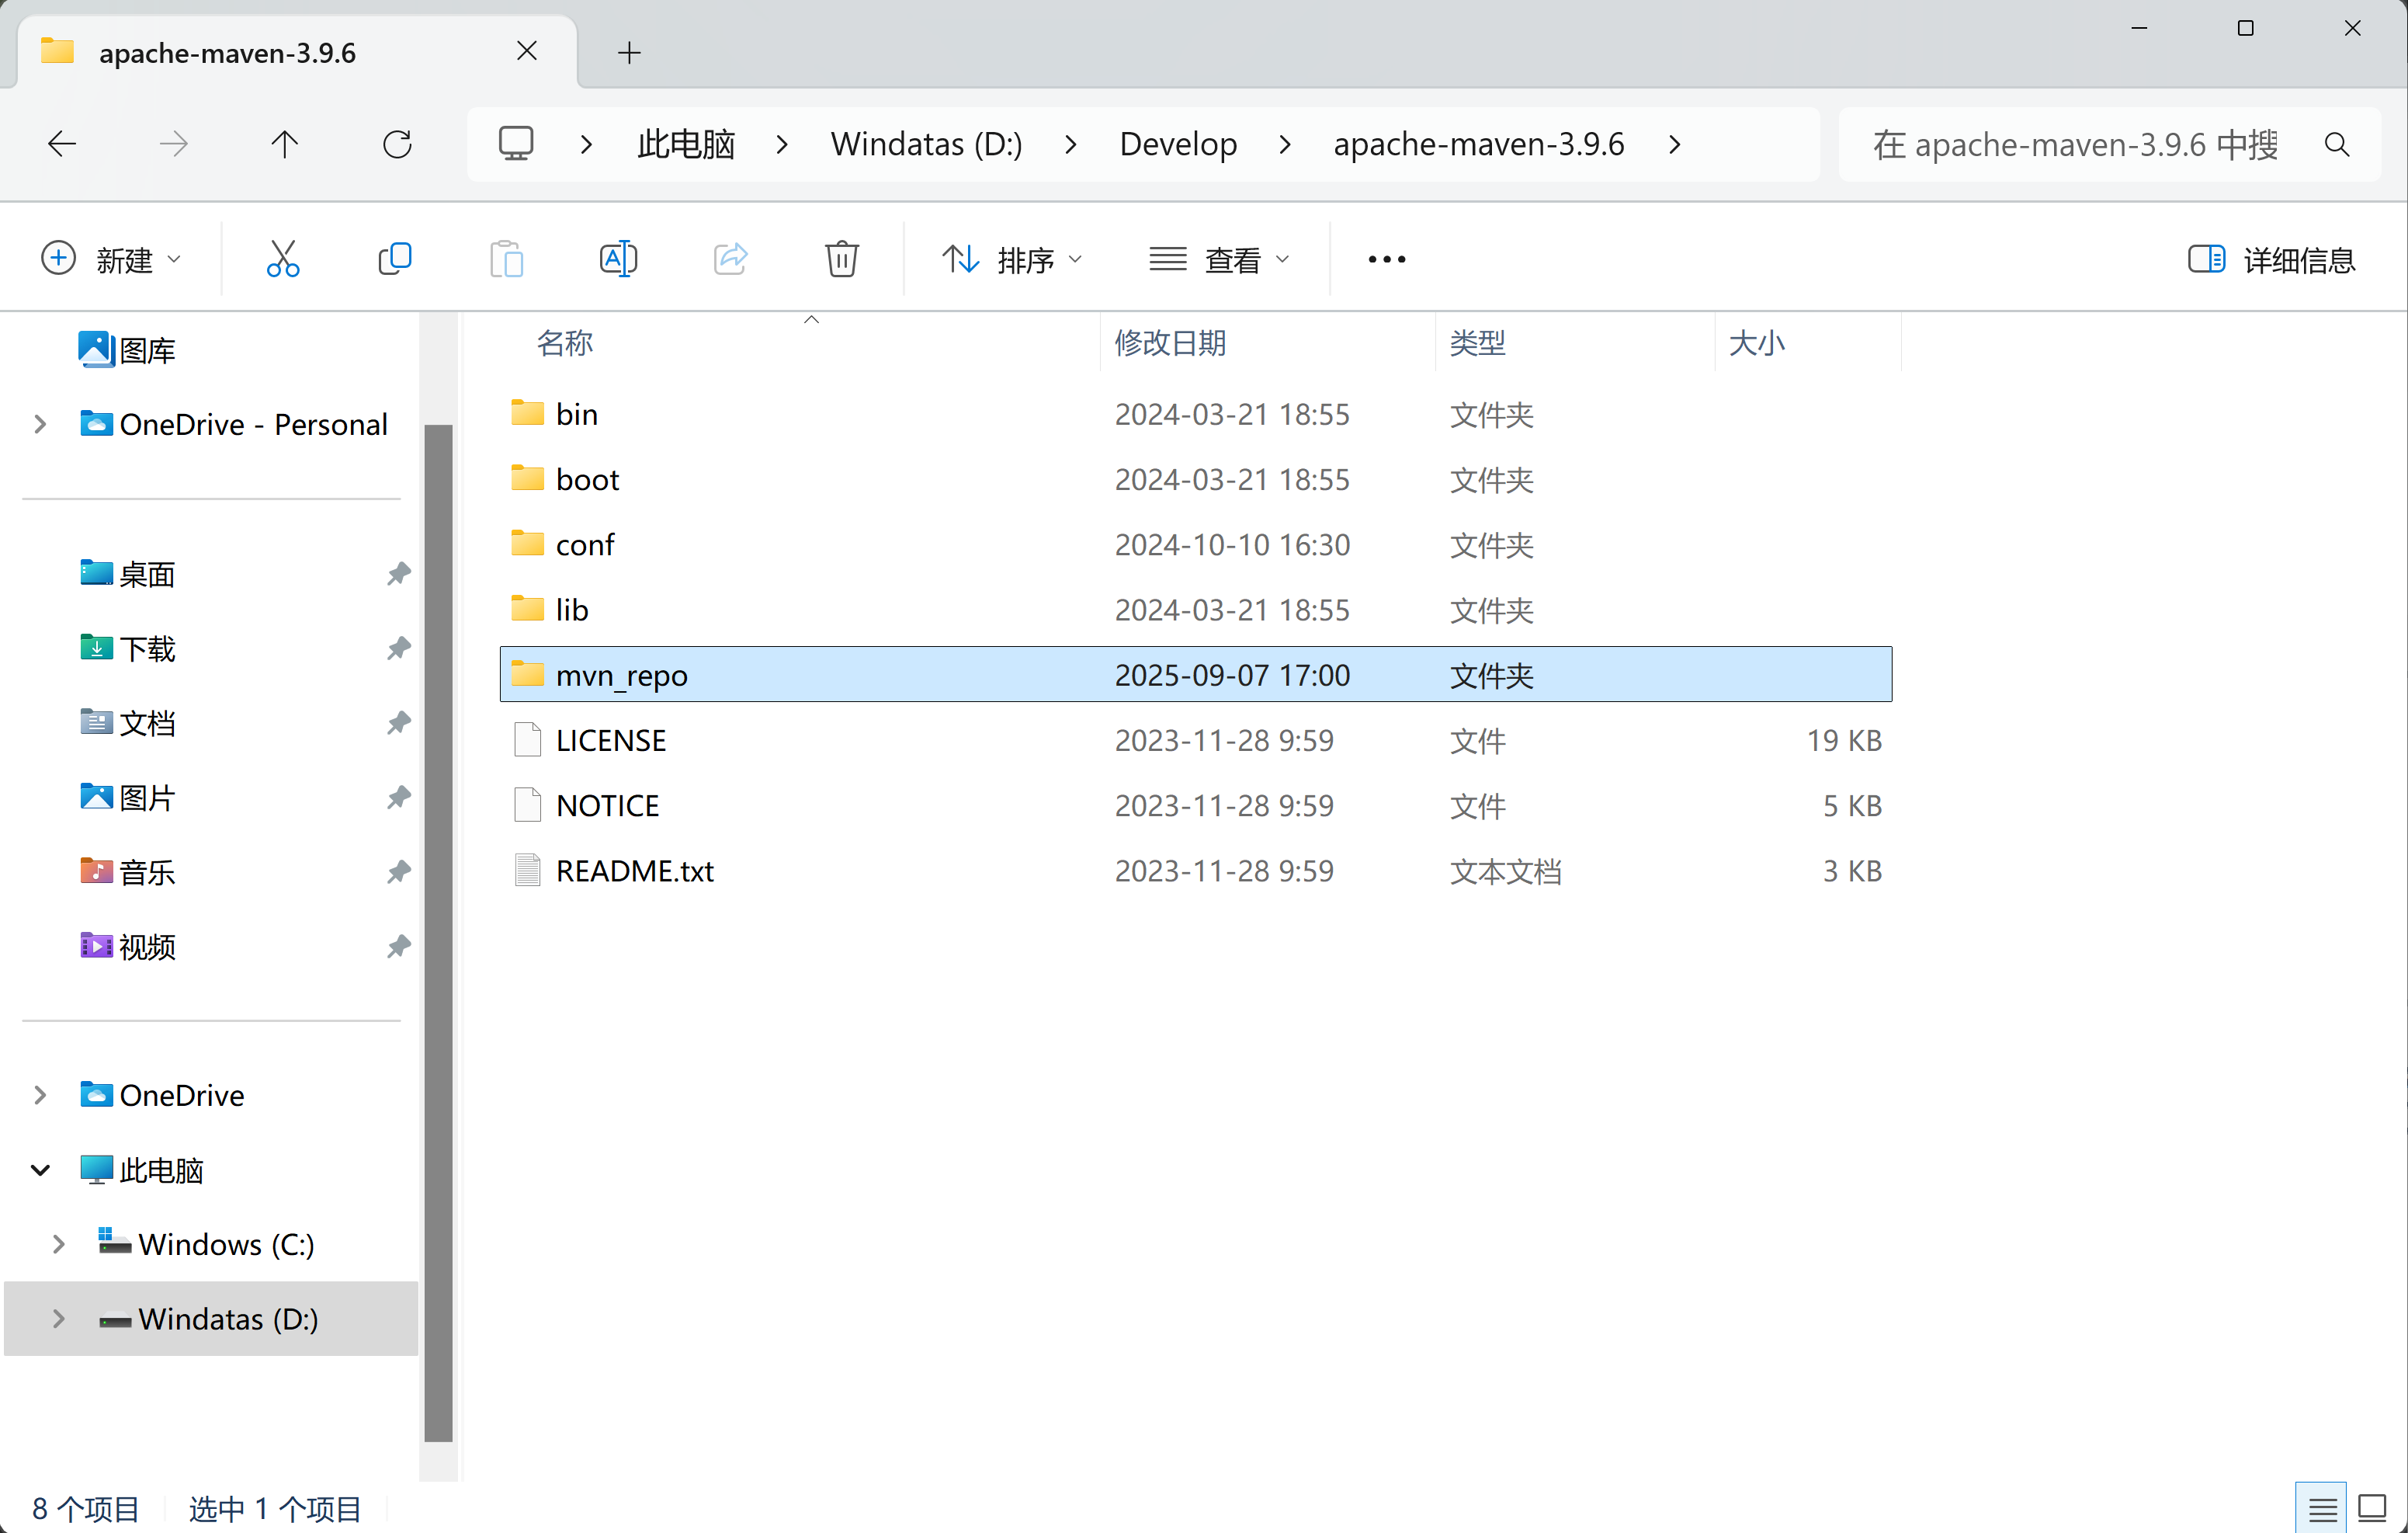
Task: Navigate up to the Develop folder
Action: click(x=285, y=143)
